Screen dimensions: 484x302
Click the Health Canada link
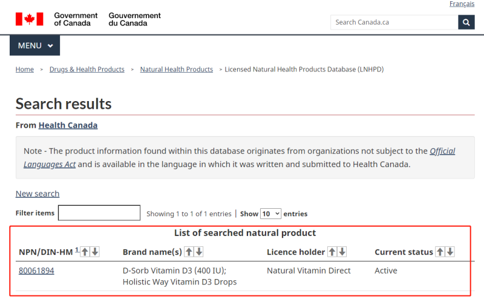68,125
